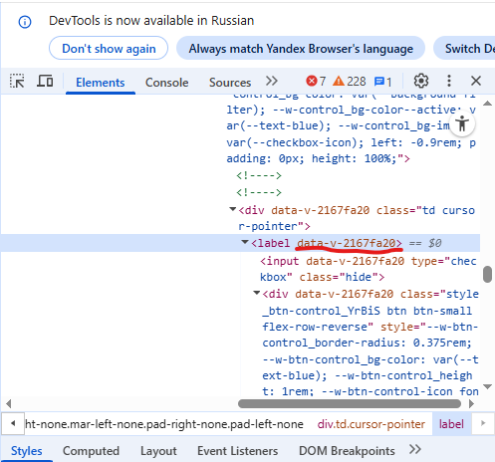The image size is (495, 462).
Task: Click the warnings counter showing 228
Action: [350, 81]
